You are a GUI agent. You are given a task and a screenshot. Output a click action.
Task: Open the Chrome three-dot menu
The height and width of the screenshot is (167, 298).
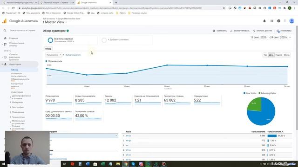pyautogui.click(x=295, y=8)
